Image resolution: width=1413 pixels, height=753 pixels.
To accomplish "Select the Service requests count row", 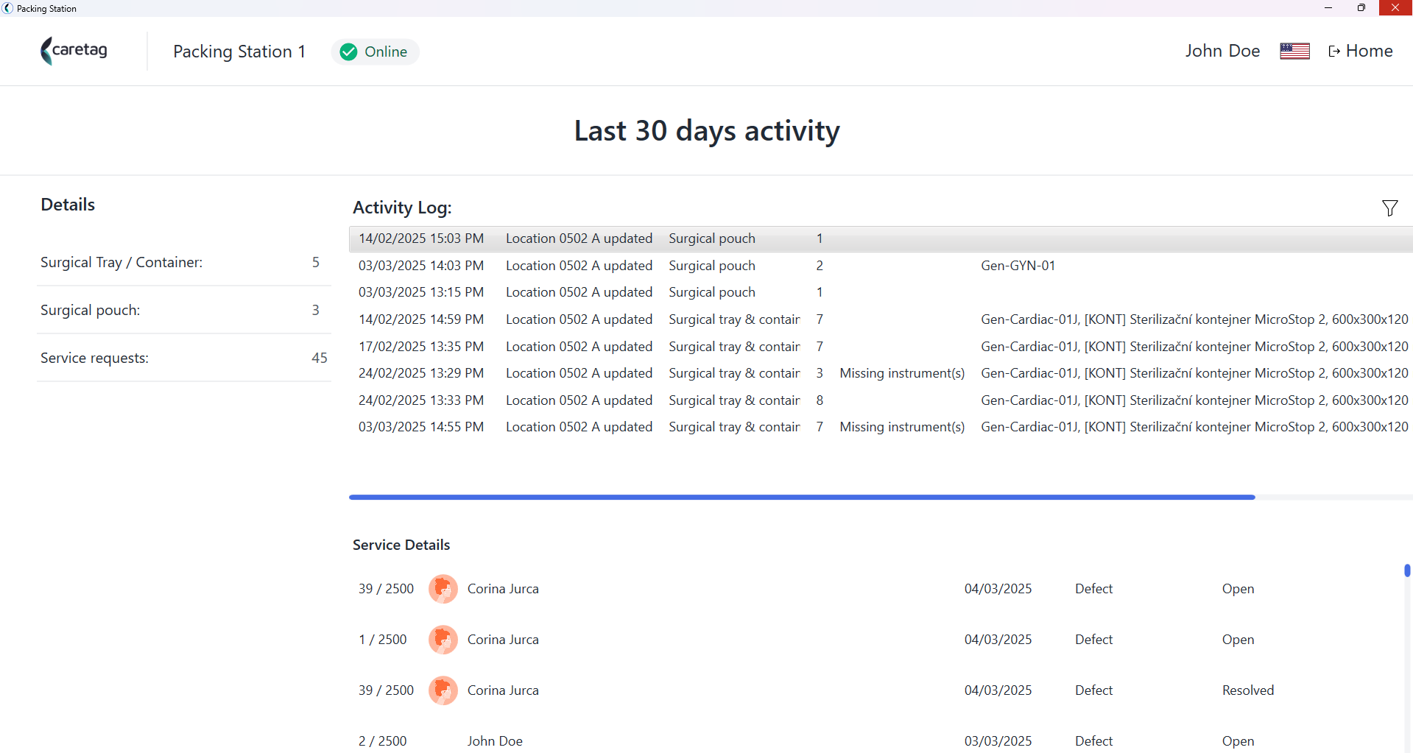I will [184, 358].
